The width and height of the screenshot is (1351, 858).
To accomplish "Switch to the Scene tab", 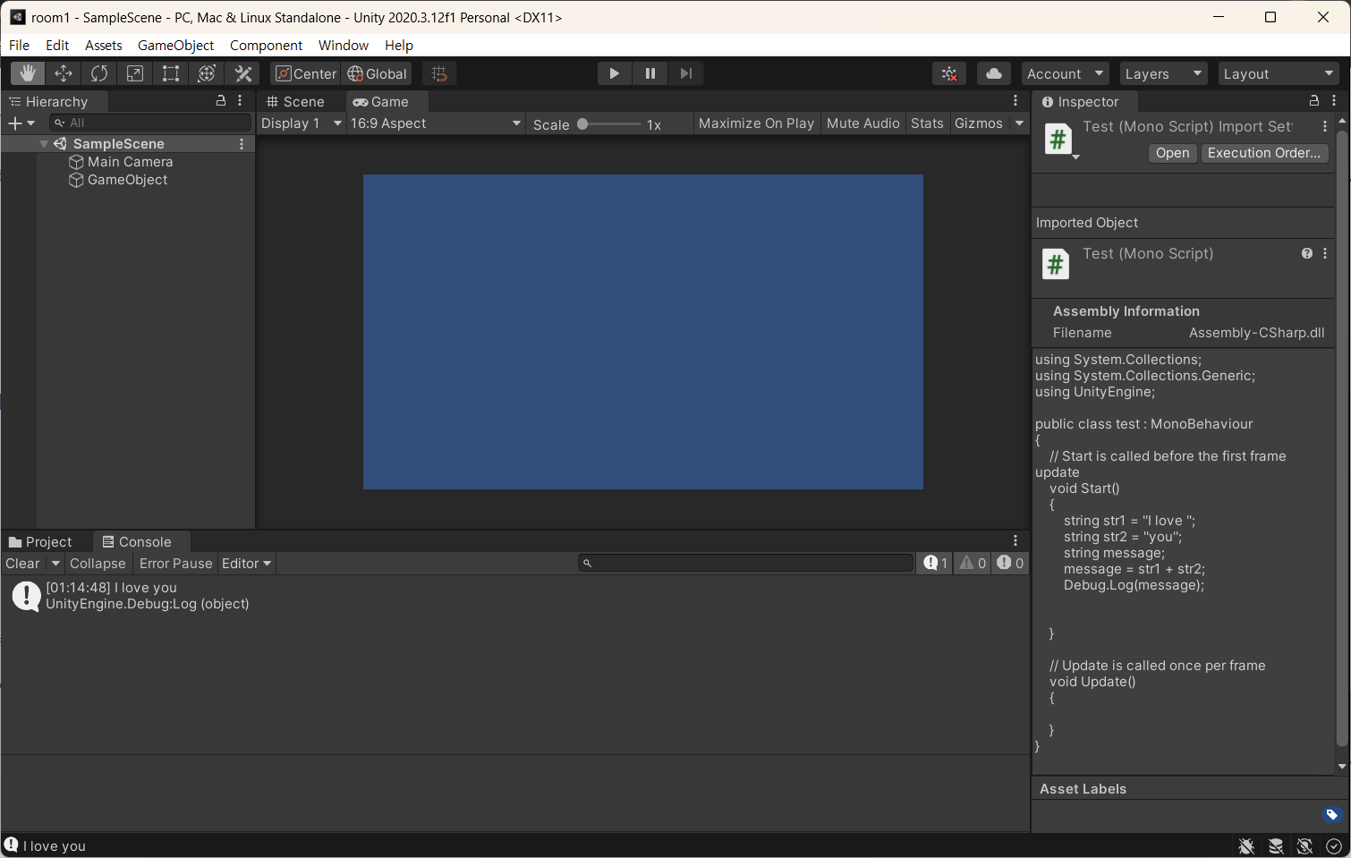I will click(x=296, y=101).
